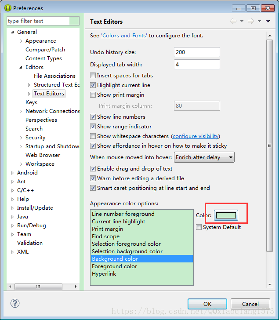
Task: Toggle Highlight current line checkbox
Action: click(93, 85)
